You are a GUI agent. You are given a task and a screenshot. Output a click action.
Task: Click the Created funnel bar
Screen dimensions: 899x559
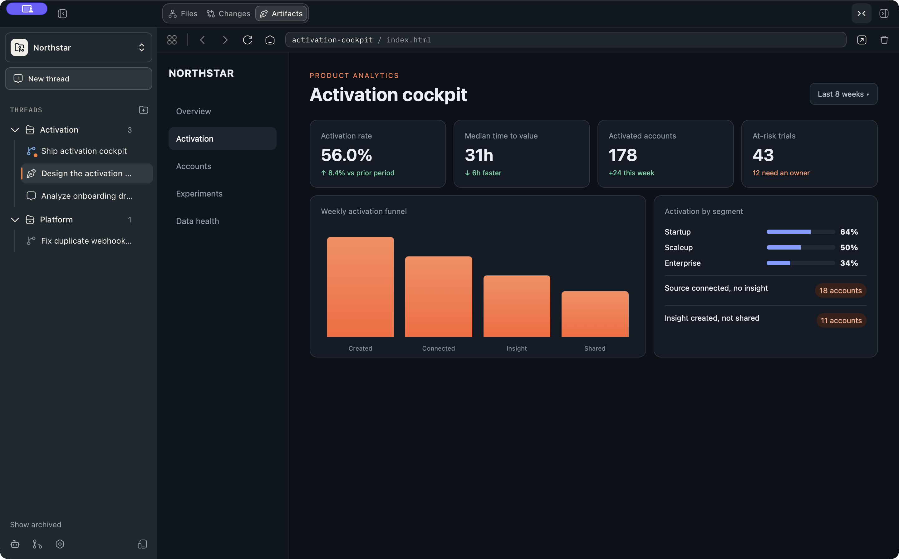360,287
